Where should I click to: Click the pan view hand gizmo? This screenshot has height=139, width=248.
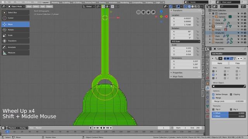[148, 12]
